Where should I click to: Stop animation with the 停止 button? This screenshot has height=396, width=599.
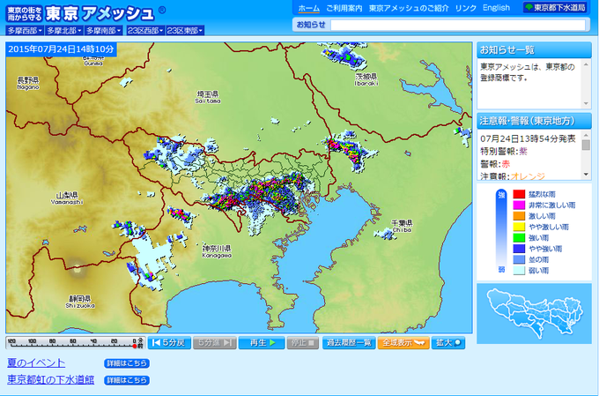click(302, 343)
